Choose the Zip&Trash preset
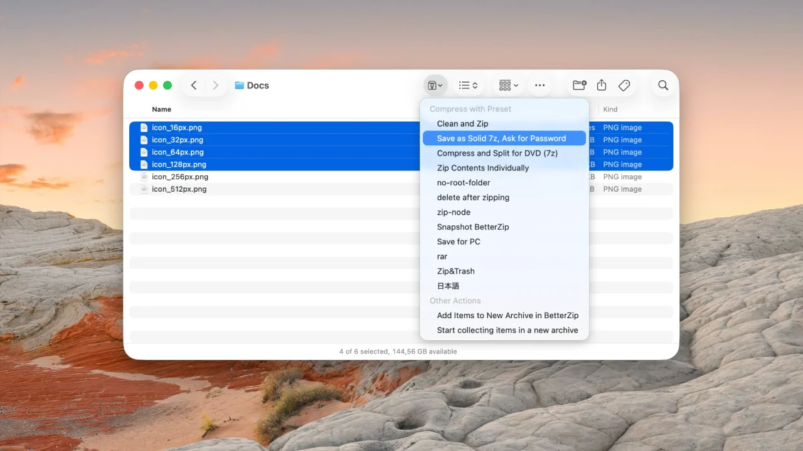 (x=504, y=271)
